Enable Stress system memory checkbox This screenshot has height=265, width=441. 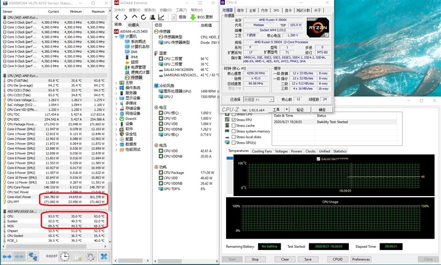coord(233,131)
